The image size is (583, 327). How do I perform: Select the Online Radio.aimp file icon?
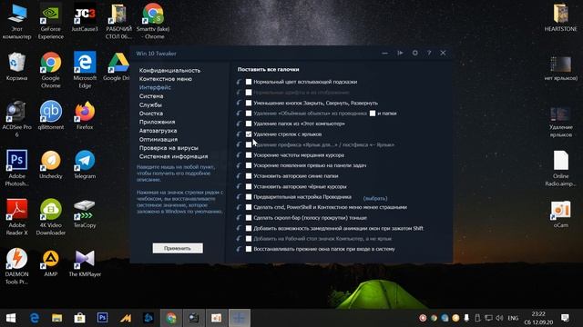[561, 169]
